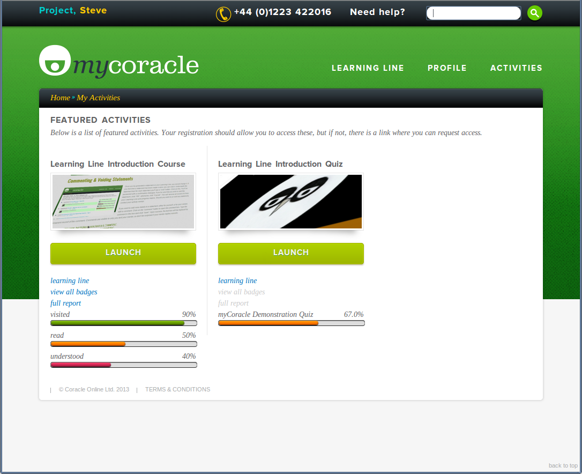Click the green search magnifier icon
The image size is (582, 474).
click(x=534, y=13)
